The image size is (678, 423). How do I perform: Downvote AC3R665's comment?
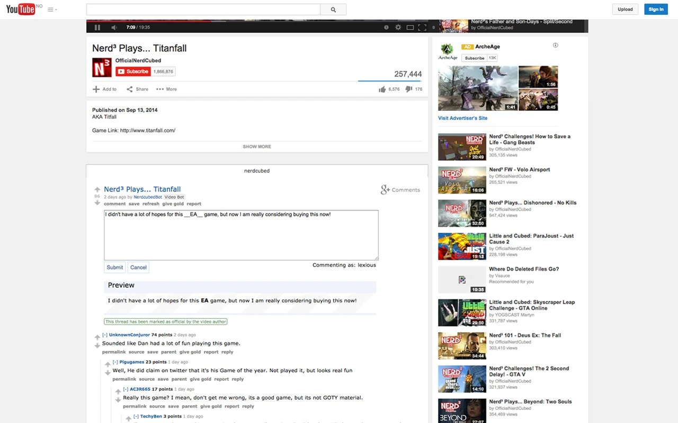tap(119, 400)
